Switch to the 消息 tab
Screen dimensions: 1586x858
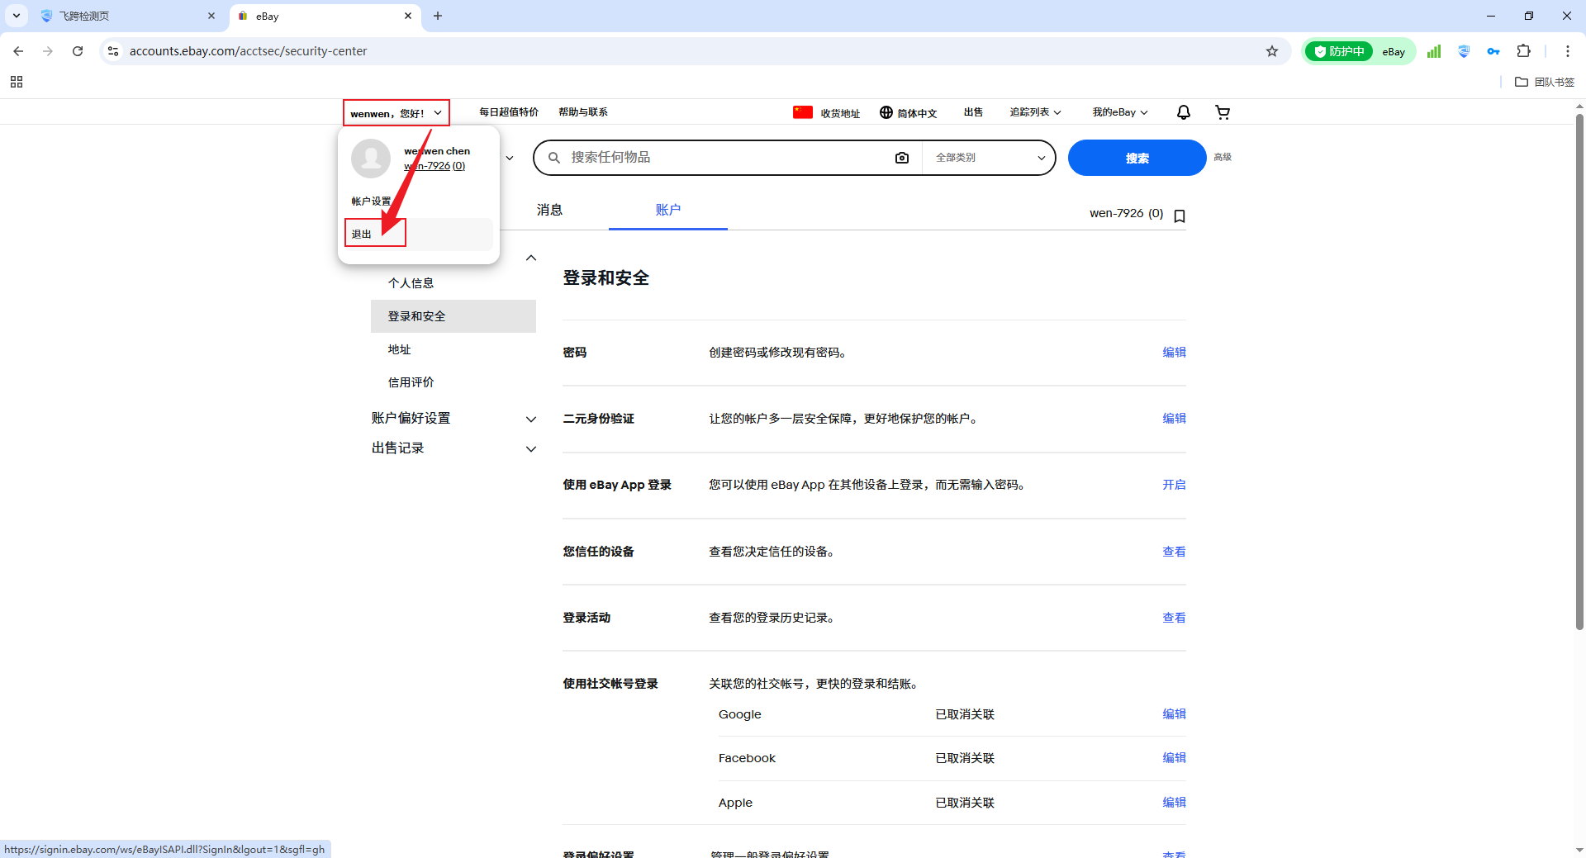pyautogui.click(x=549, y=210)
